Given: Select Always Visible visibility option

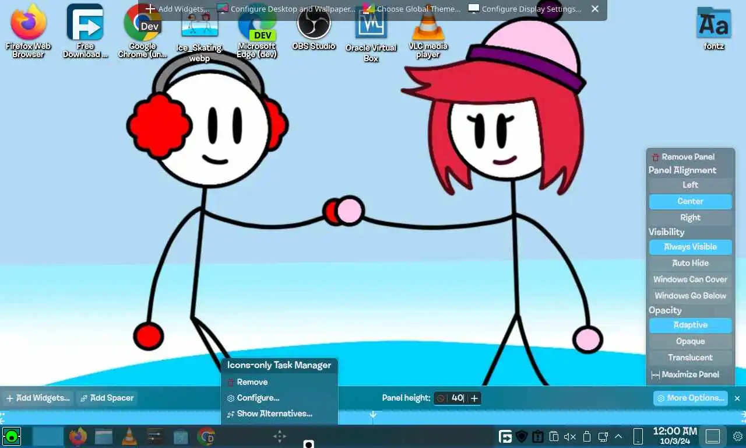Looking at the screenshot, I should click(690, 247).
